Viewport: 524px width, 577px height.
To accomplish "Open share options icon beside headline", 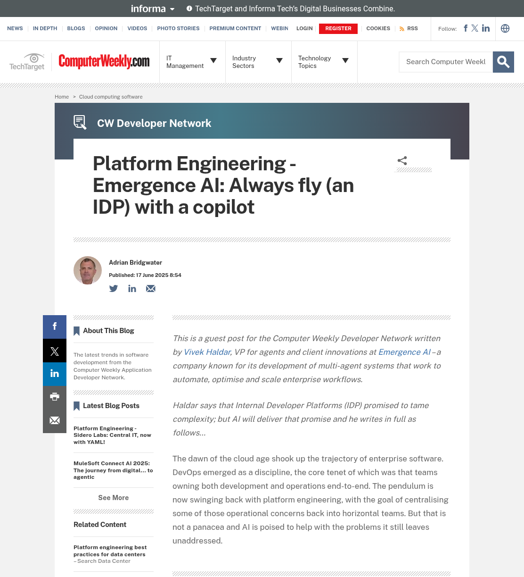I will click(402, 161).
